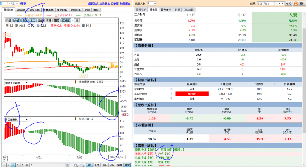
Task: Click the chart zoom out magnifier
Action: tap(76, 165)
